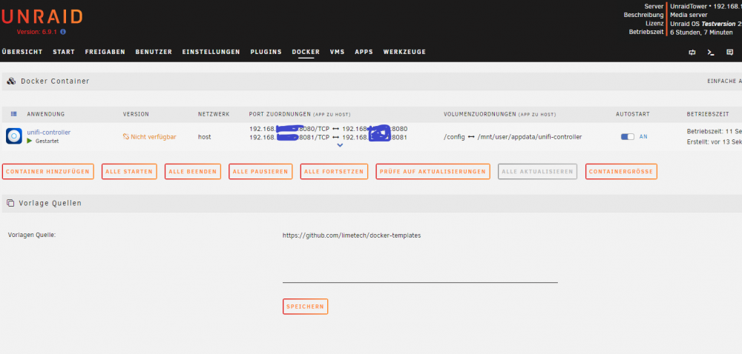Screen dimensions: 742x354
Task: Open the VMs tab
Action: click(x=338, y=52)
